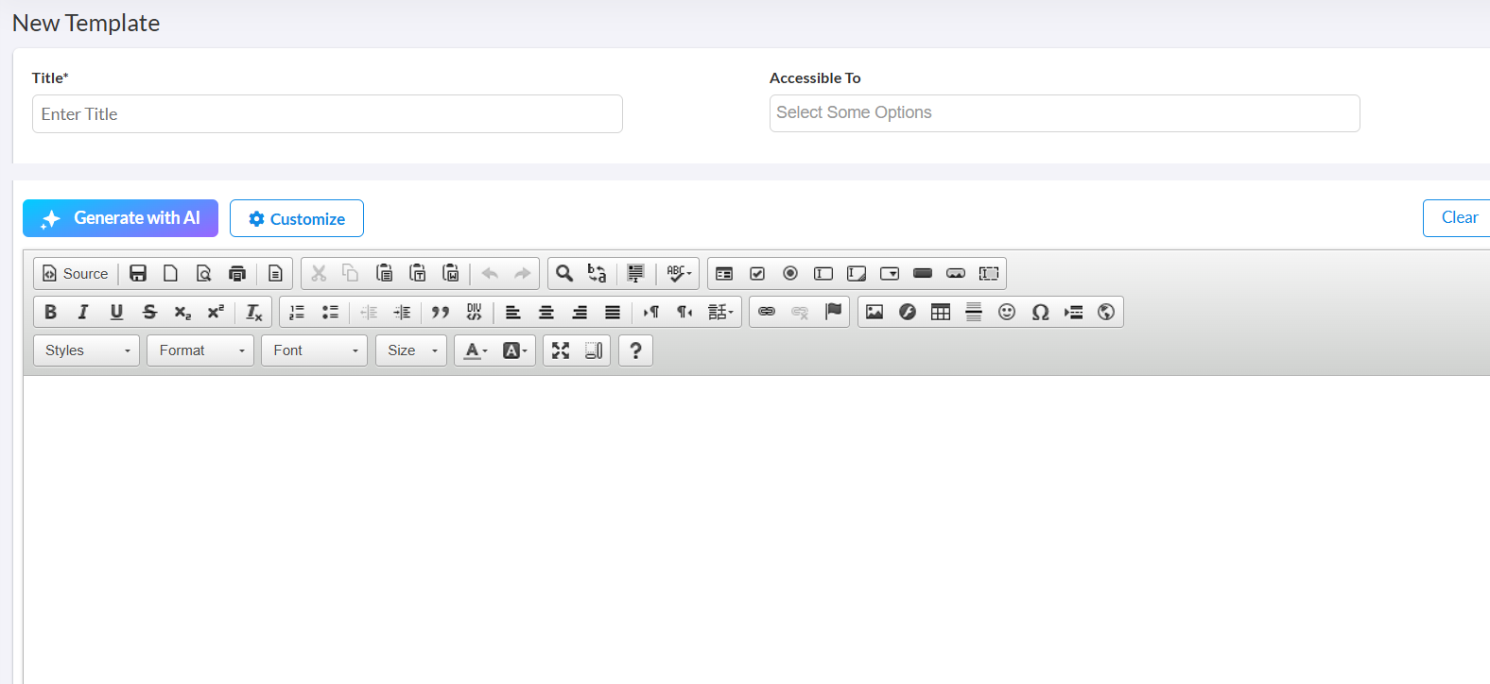The width and height of the screenshot is (1490, 684).
Task: Maximize the editor area
Action: 561,351
